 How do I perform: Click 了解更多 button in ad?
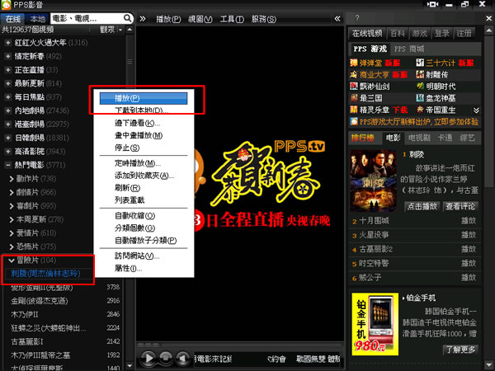[460, 350]
